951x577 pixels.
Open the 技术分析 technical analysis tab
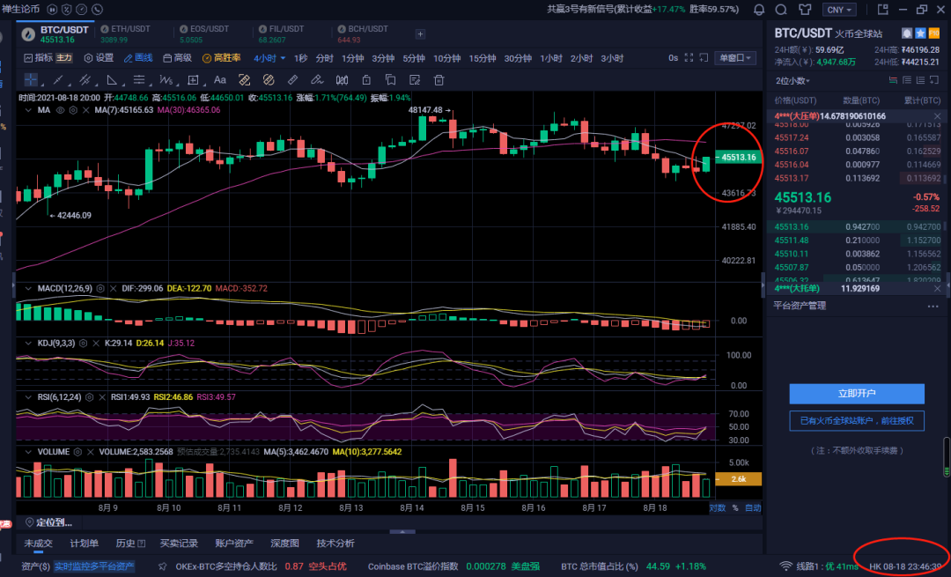point(335,543)
